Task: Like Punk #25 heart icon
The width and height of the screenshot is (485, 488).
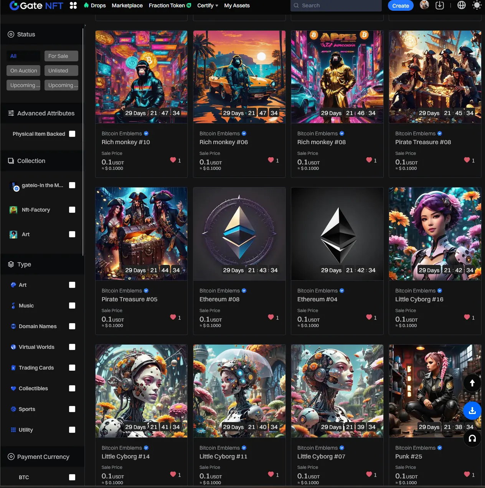Action: click(x=467, y=474)
